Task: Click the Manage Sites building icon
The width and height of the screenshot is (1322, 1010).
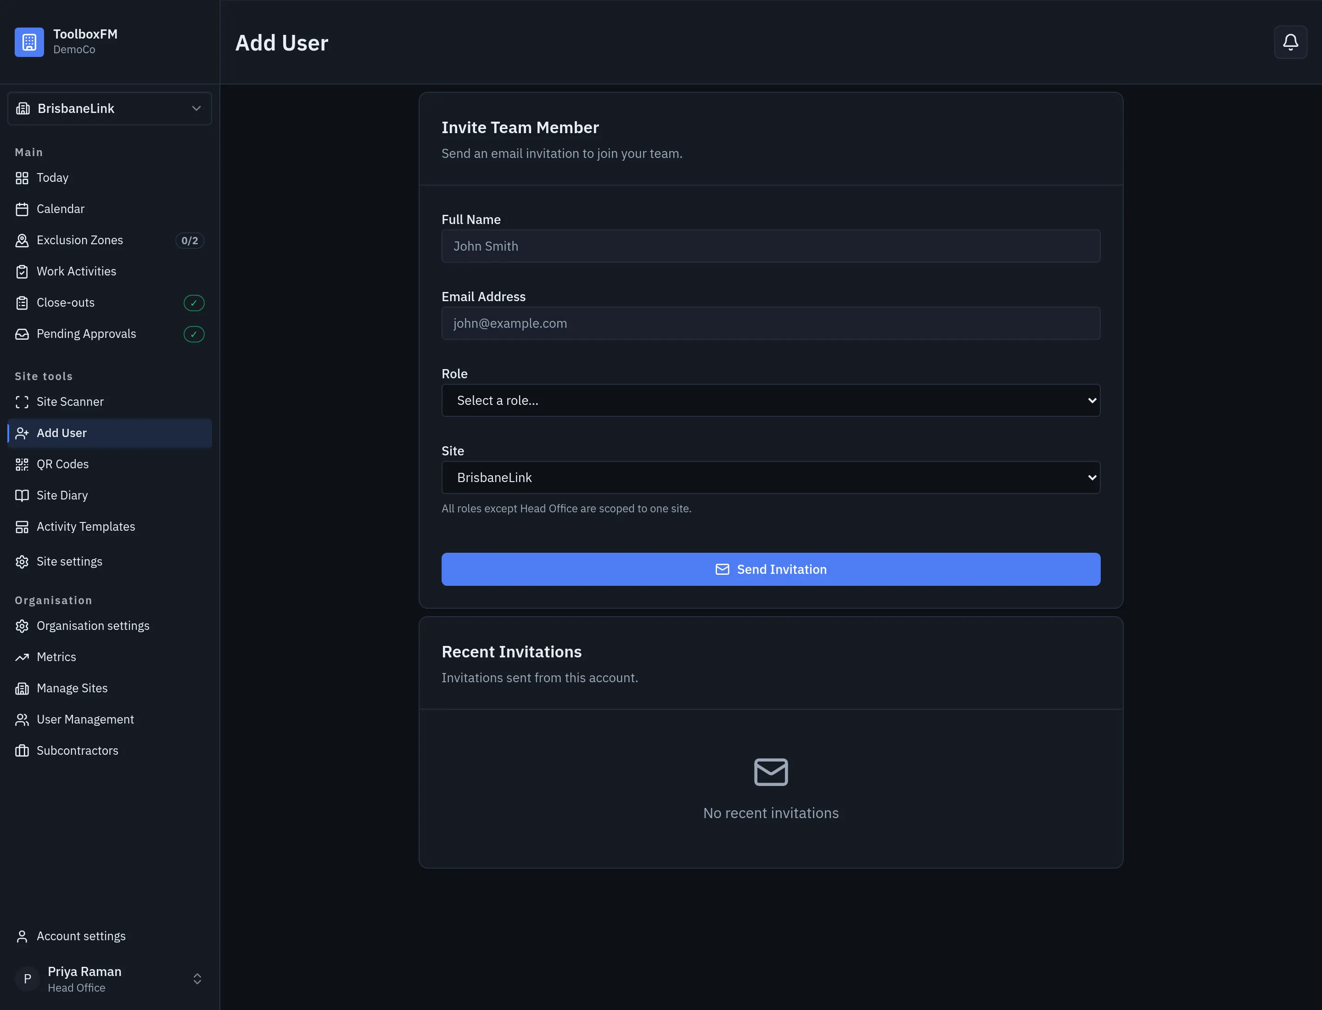Action: point(22,689)
